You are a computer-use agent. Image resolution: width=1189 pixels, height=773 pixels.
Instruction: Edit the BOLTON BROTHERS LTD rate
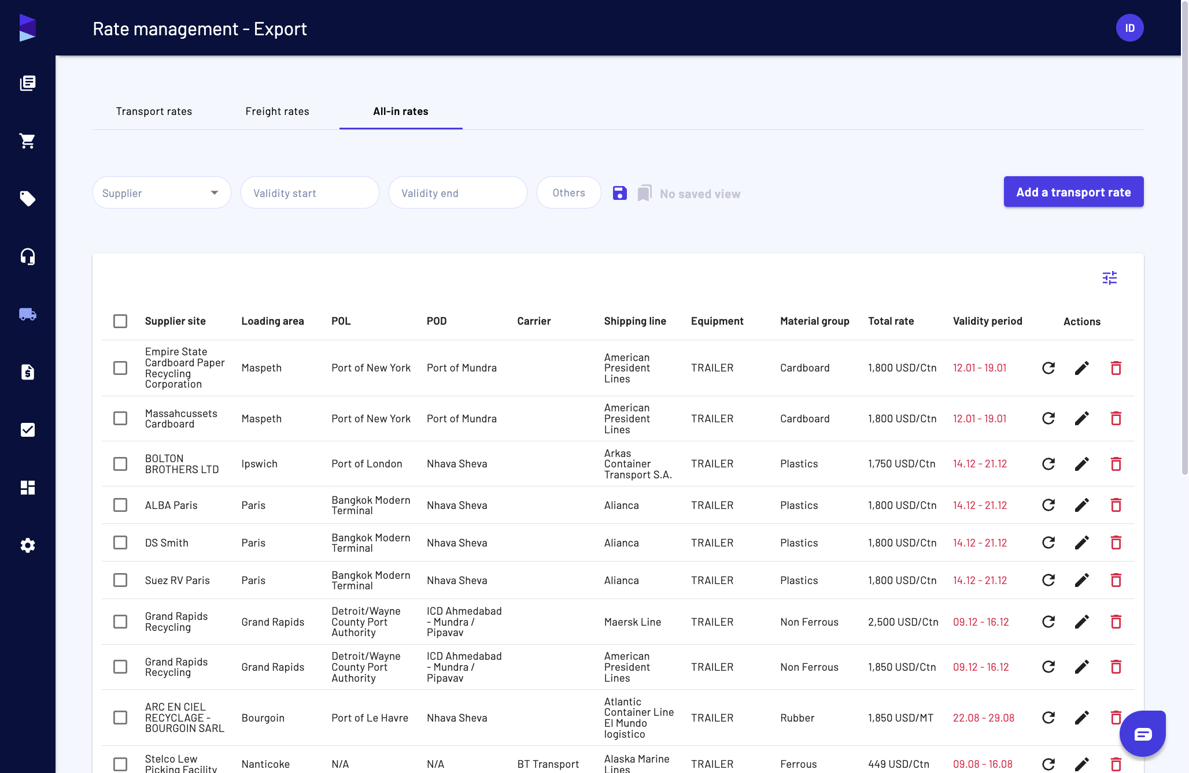tap(1082, 464)
